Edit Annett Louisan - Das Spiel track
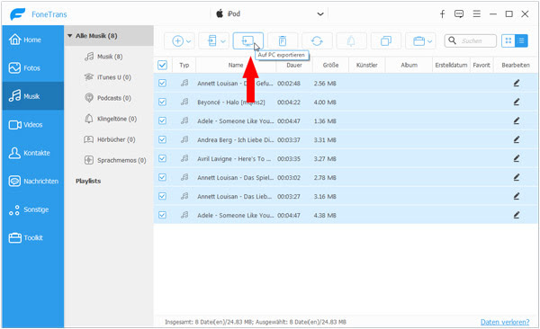This screenshot has height=329, width=540. click(x=517, y=177)
